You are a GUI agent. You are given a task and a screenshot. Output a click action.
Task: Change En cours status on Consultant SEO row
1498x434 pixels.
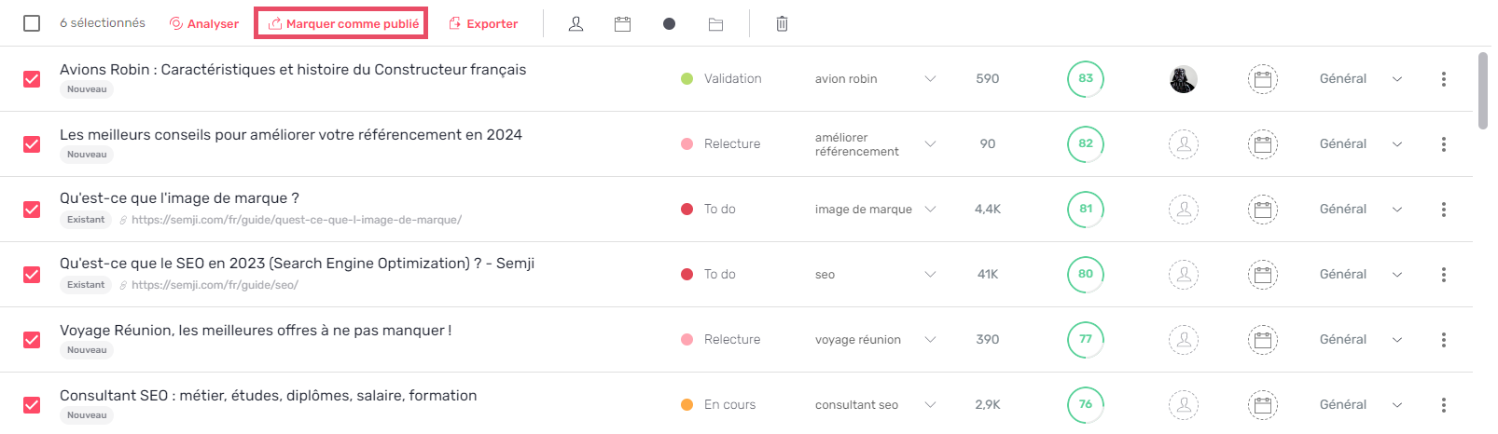[718, 405]
